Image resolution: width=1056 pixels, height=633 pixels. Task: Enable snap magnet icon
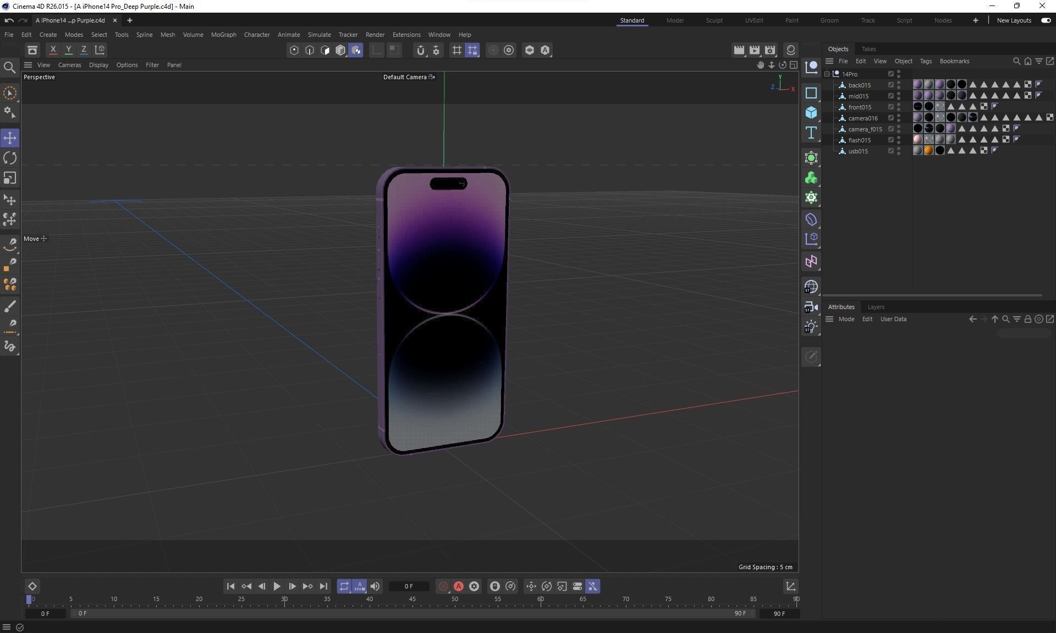(421, 51)
